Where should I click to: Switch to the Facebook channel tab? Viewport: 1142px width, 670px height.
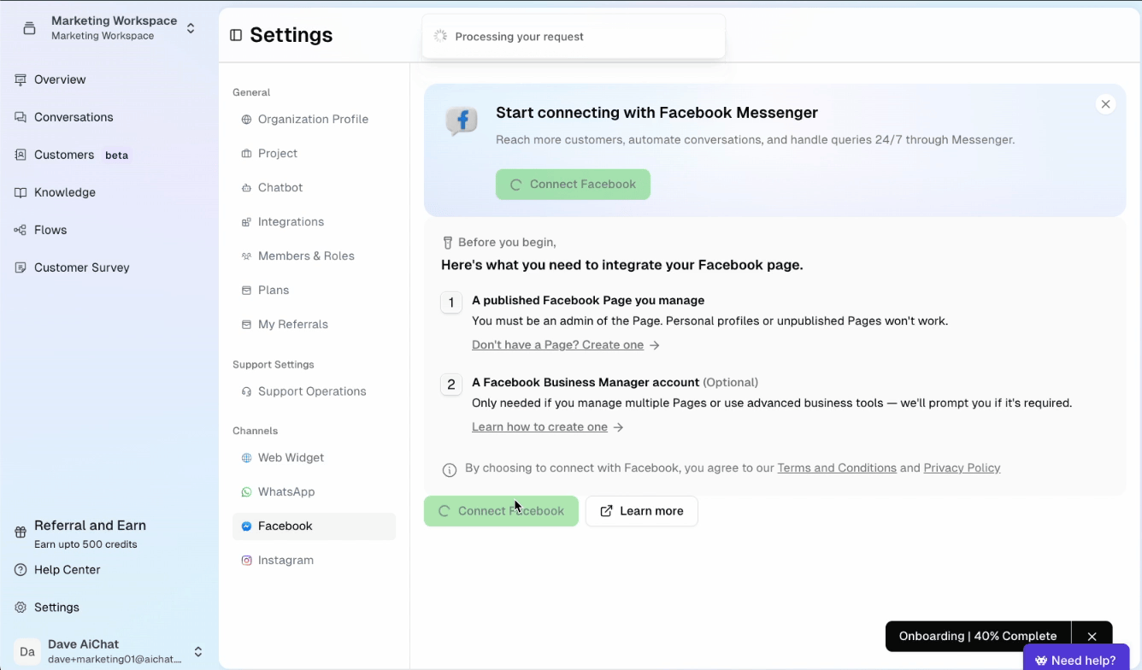[x=285, y=526]
